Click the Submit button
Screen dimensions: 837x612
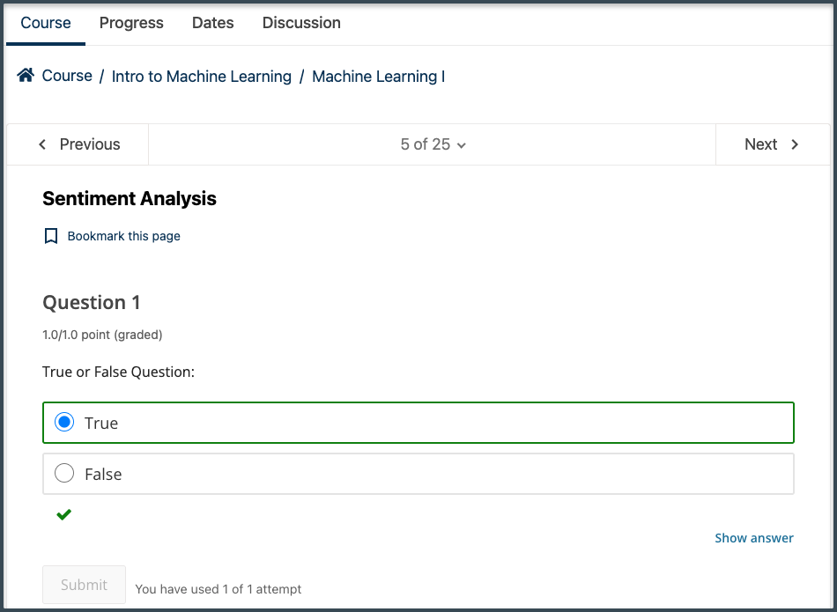pyautogui.click(x=85, y=585)
